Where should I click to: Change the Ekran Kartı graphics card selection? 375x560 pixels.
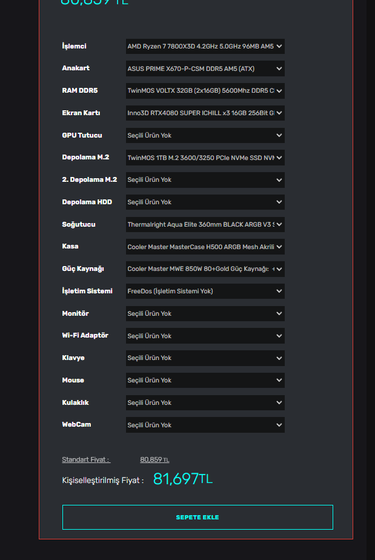pos(205,113)
